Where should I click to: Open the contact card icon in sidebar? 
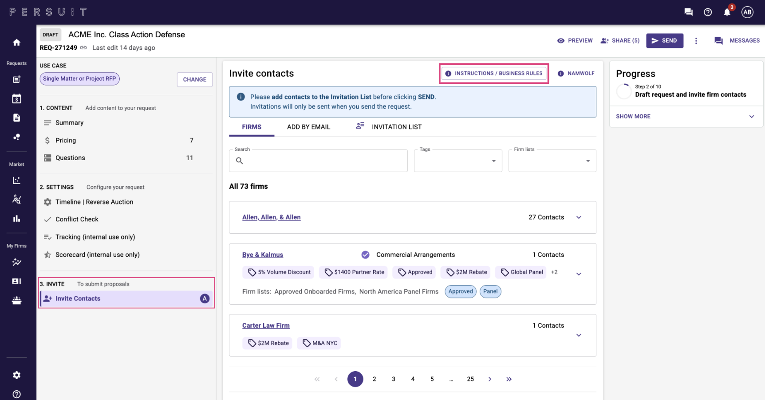16,281
